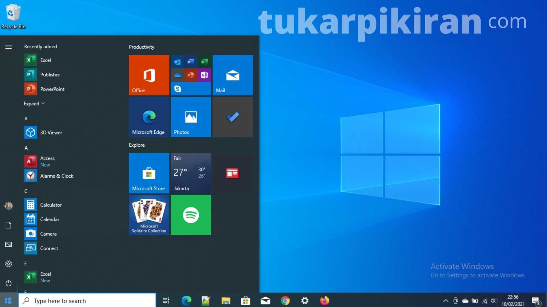The image size is (547, 307).
Task: Click the A letter header in app list
Action: pos(26,148)
